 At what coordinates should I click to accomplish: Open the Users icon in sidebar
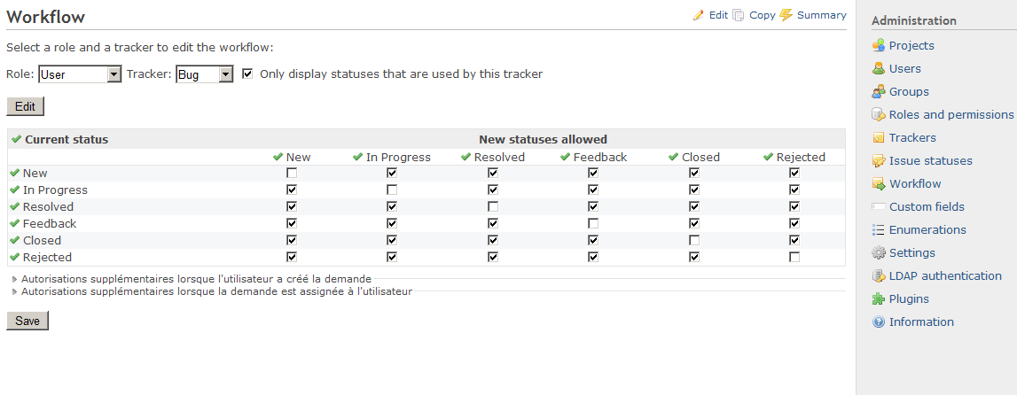(x=878, y=69)
